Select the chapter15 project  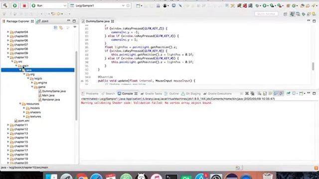point(21,142)
